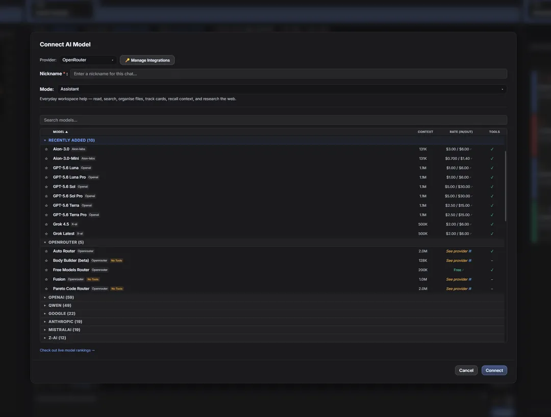Star the Auto Router model

coord(46,251)
